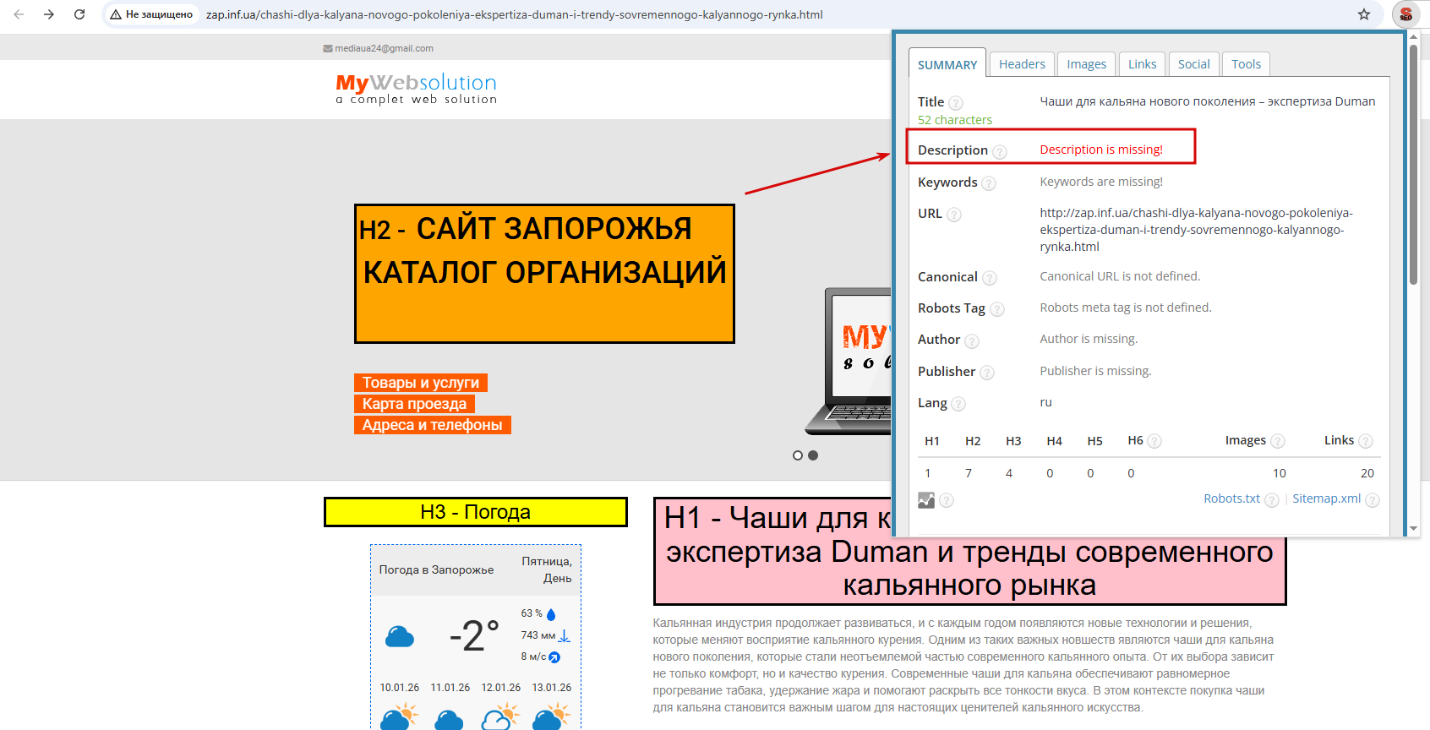Open help icon next to Keywords

point(989,183)
